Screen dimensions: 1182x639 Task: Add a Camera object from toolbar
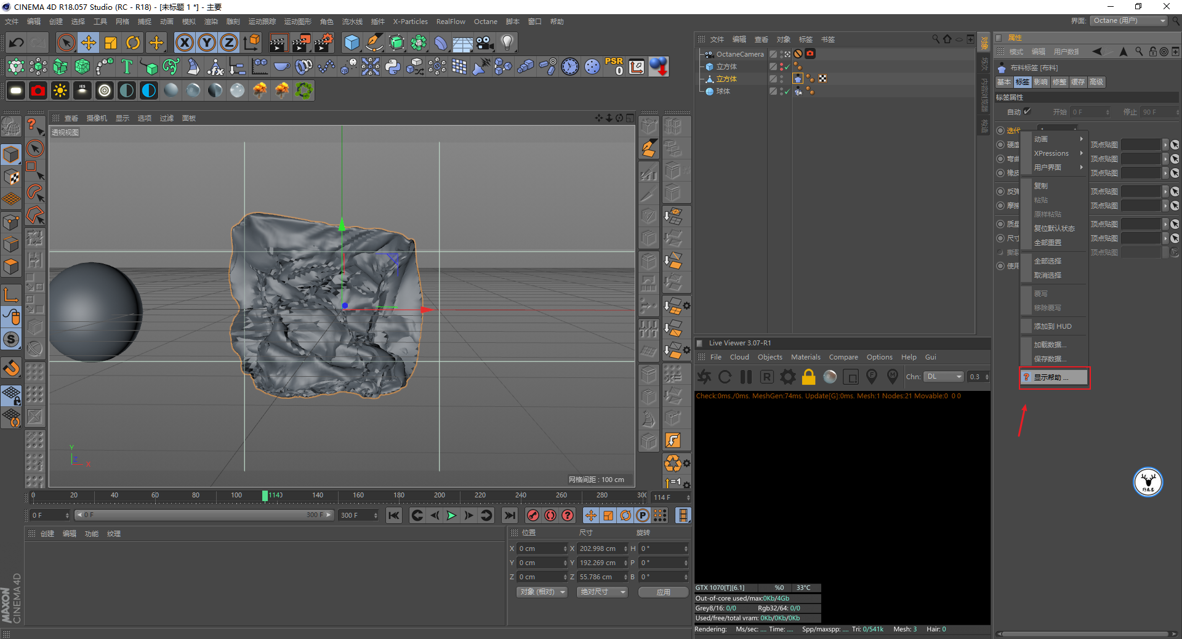(x=485, y=42)
